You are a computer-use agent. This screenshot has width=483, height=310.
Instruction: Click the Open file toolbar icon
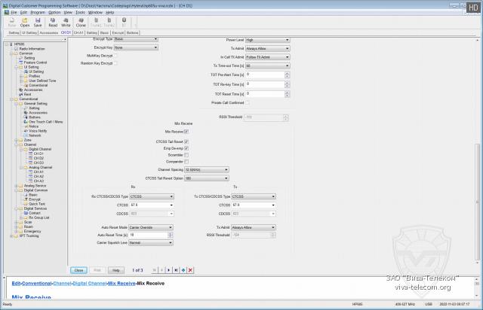tap(25, 22)
